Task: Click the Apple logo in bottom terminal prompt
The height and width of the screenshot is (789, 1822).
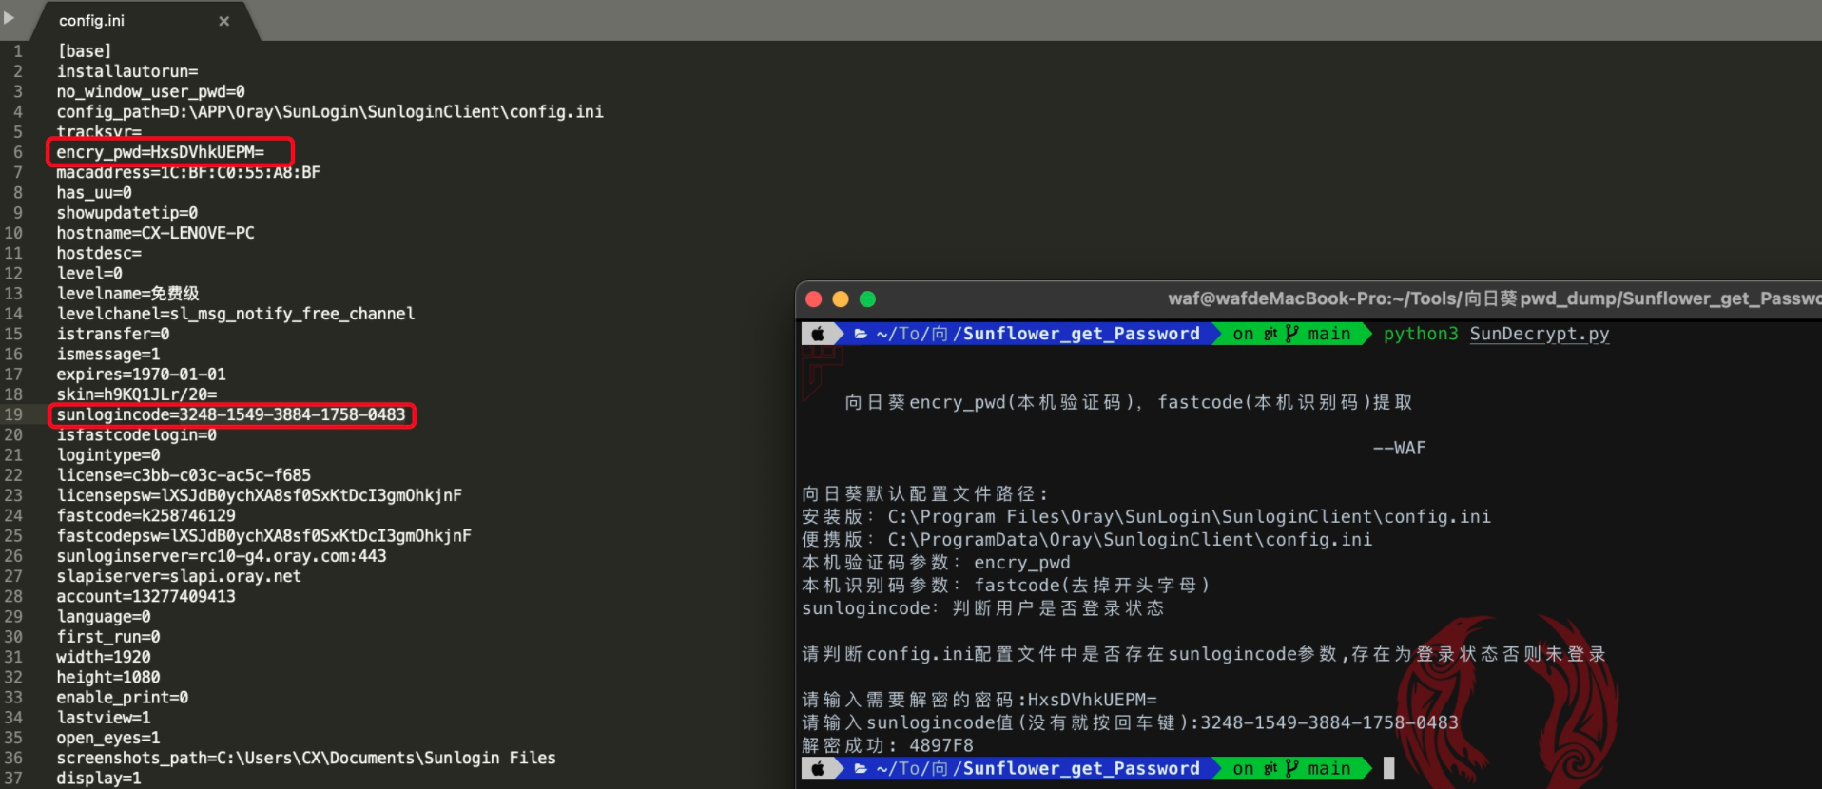Action: click(x=818, y=768)
